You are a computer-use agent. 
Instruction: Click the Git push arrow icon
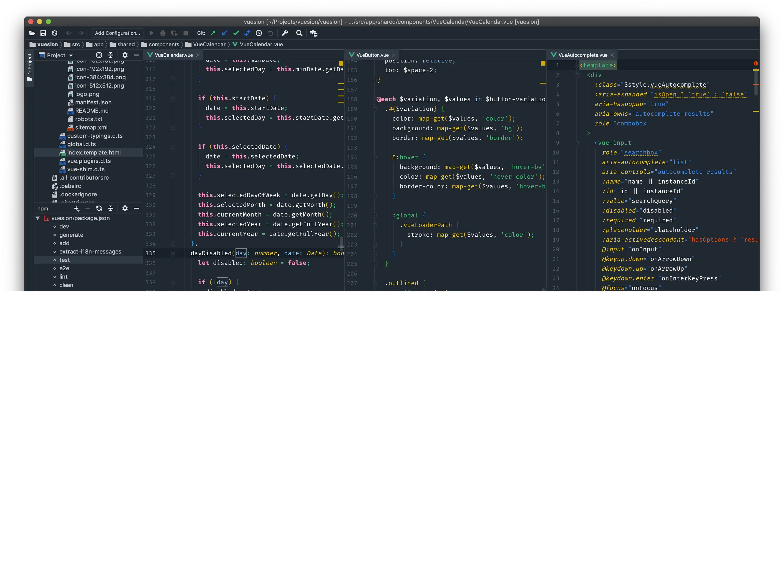[213, 33]
